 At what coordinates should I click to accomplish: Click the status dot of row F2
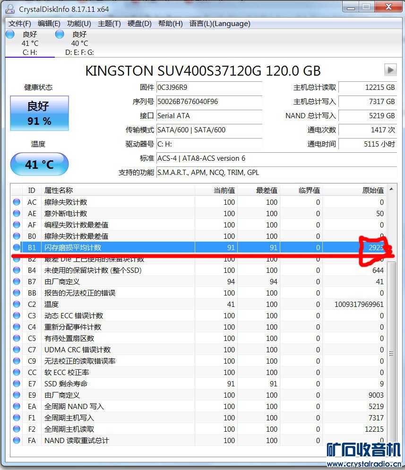pos(17,429)
